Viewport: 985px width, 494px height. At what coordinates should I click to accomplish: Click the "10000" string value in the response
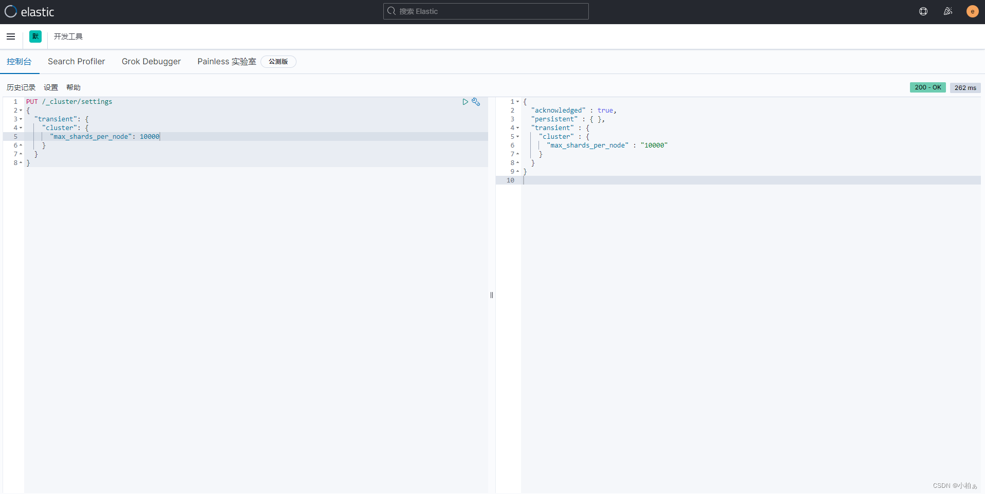coord(654,145)
